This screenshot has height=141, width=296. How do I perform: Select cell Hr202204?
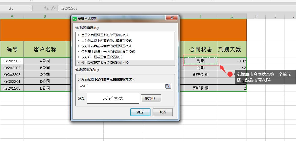tap(12, 81)
